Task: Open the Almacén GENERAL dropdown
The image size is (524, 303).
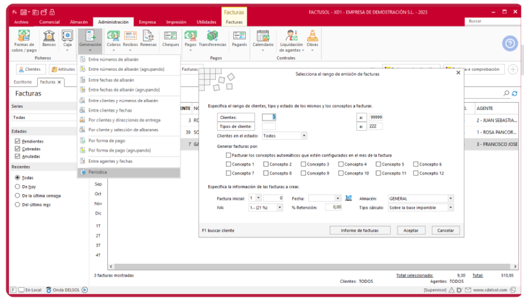Action: click(x=451, y=198)
